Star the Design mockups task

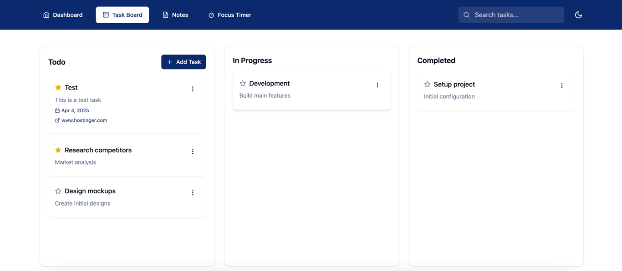(58, 191)
